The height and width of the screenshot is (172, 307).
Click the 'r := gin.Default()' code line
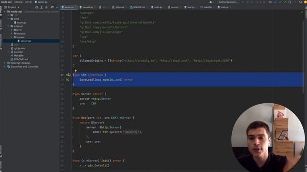[x=94, y=165]
